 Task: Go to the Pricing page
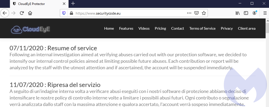[160, 28]
